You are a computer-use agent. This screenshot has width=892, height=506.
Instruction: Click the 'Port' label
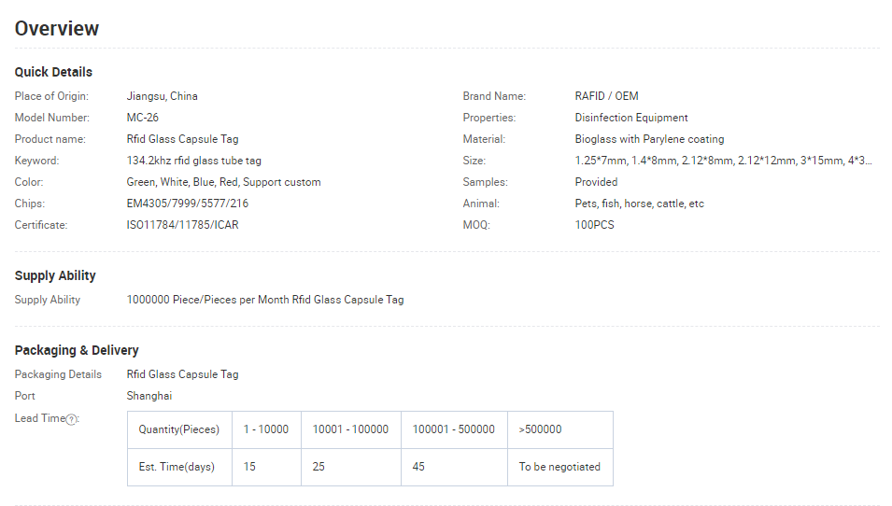(x=25, y=396)
